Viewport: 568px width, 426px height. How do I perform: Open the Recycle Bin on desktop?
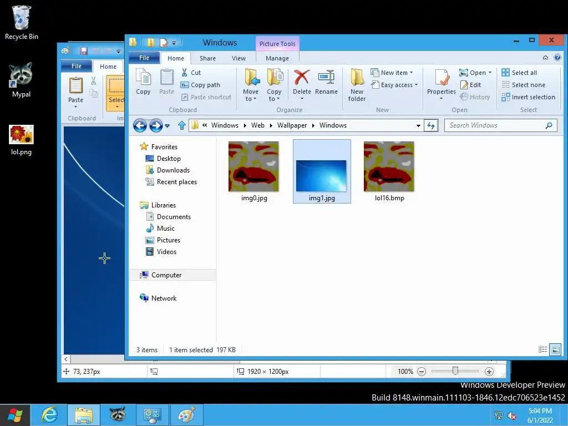pos(21,22)
